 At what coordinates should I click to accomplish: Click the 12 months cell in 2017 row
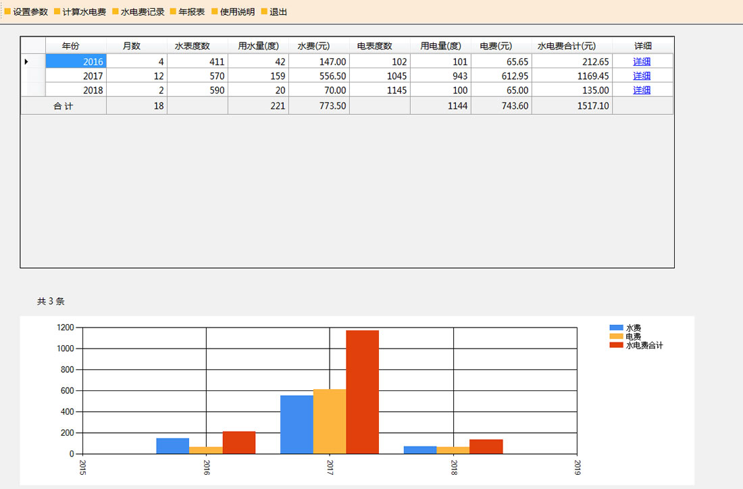[x=136, y=76]
